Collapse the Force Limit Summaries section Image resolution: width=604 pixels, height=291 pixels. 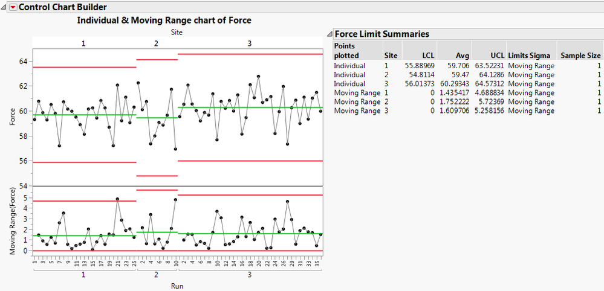(330, 34)
